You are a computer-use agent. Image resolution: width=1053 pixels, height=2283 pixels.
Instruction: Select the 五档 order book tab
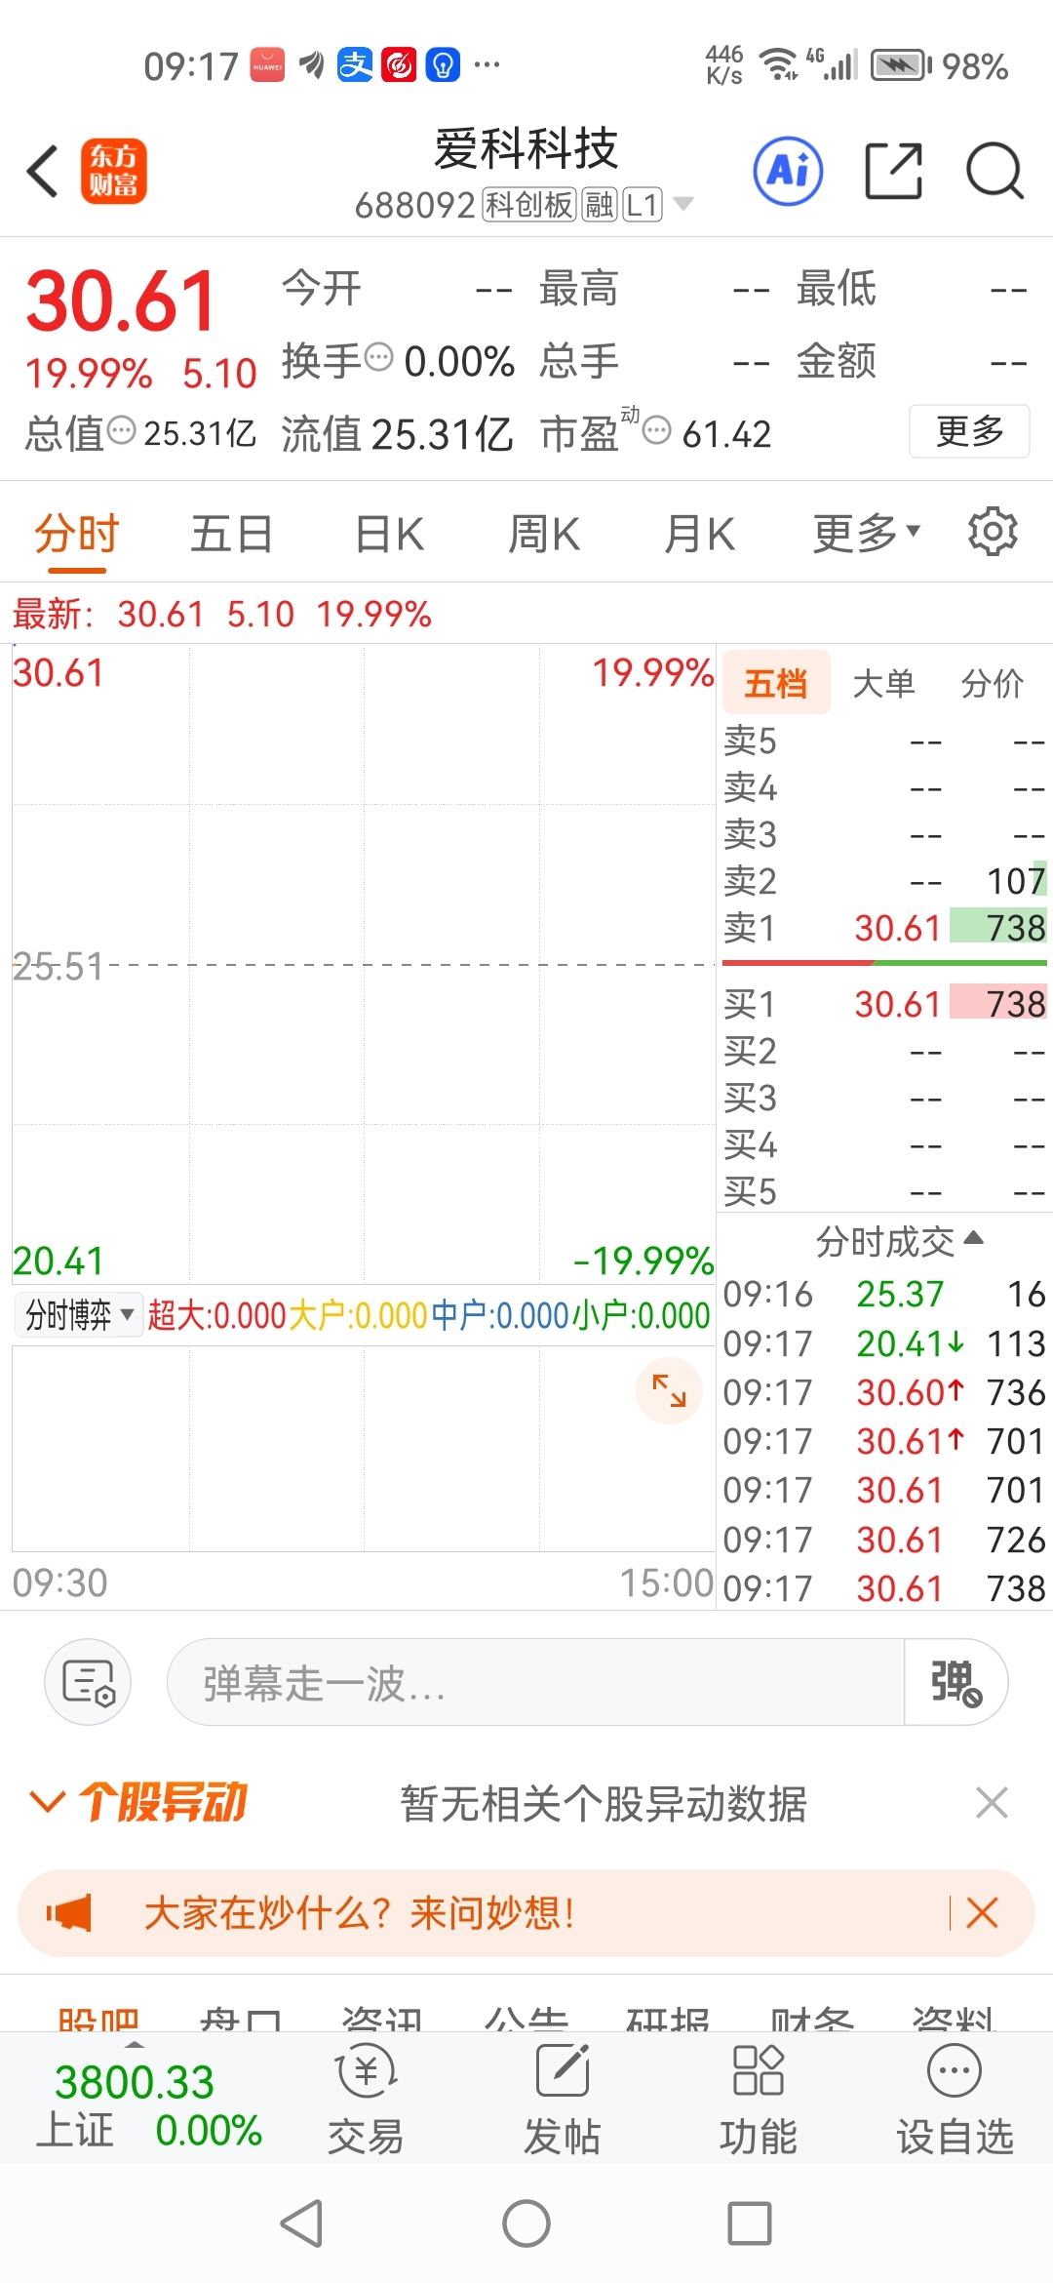click(x=776, y=683)
